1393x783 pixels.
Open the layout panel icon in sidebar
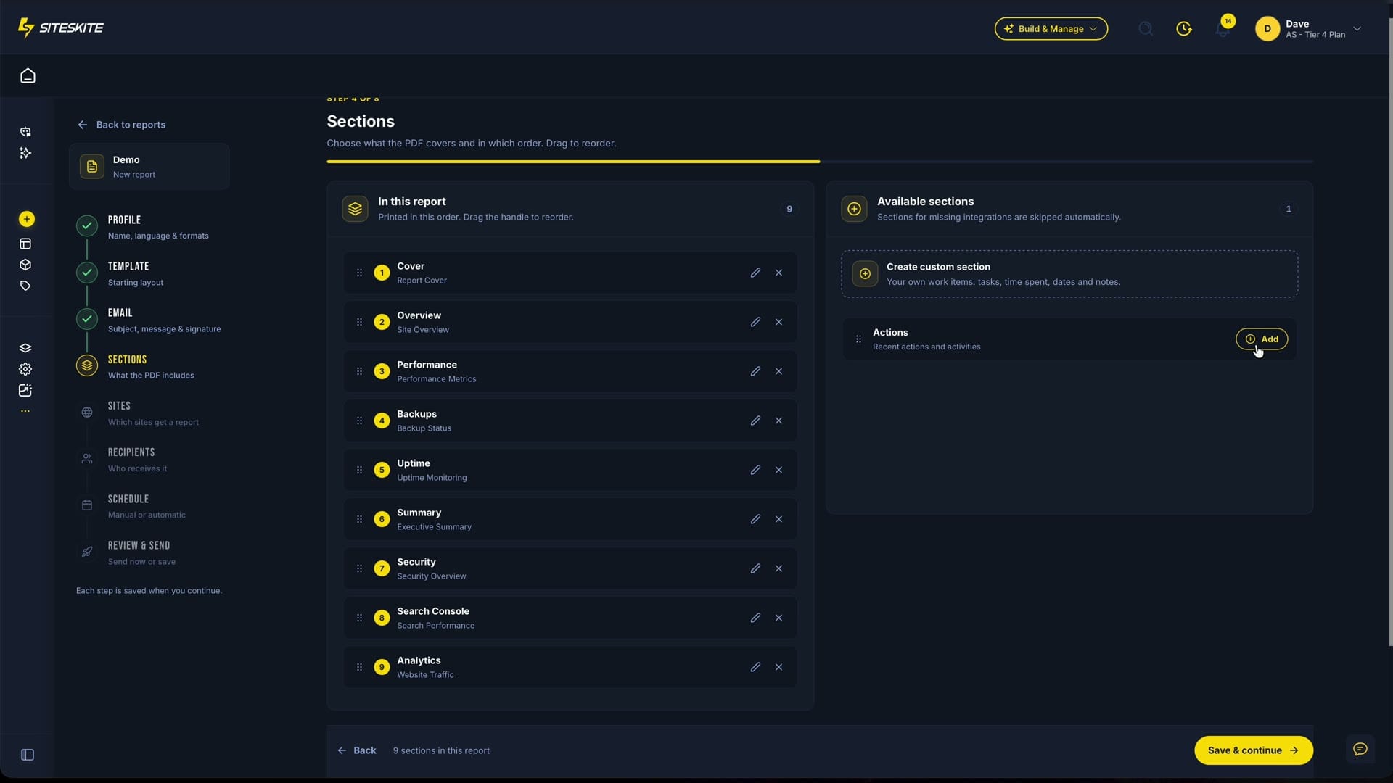(x=25, y=244)
